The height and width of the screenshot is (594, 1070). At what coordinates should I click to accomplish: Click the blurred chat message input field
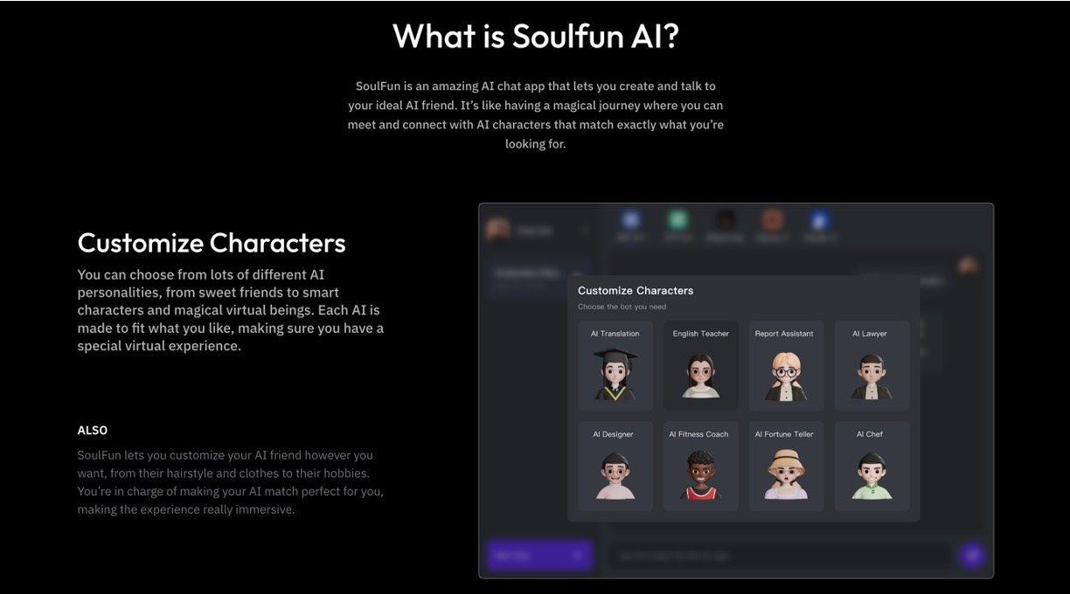[x=778, y=556]
